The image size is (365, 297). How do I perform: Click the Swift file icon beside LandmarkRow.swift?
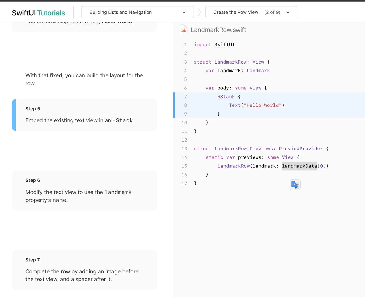(184, 30)
